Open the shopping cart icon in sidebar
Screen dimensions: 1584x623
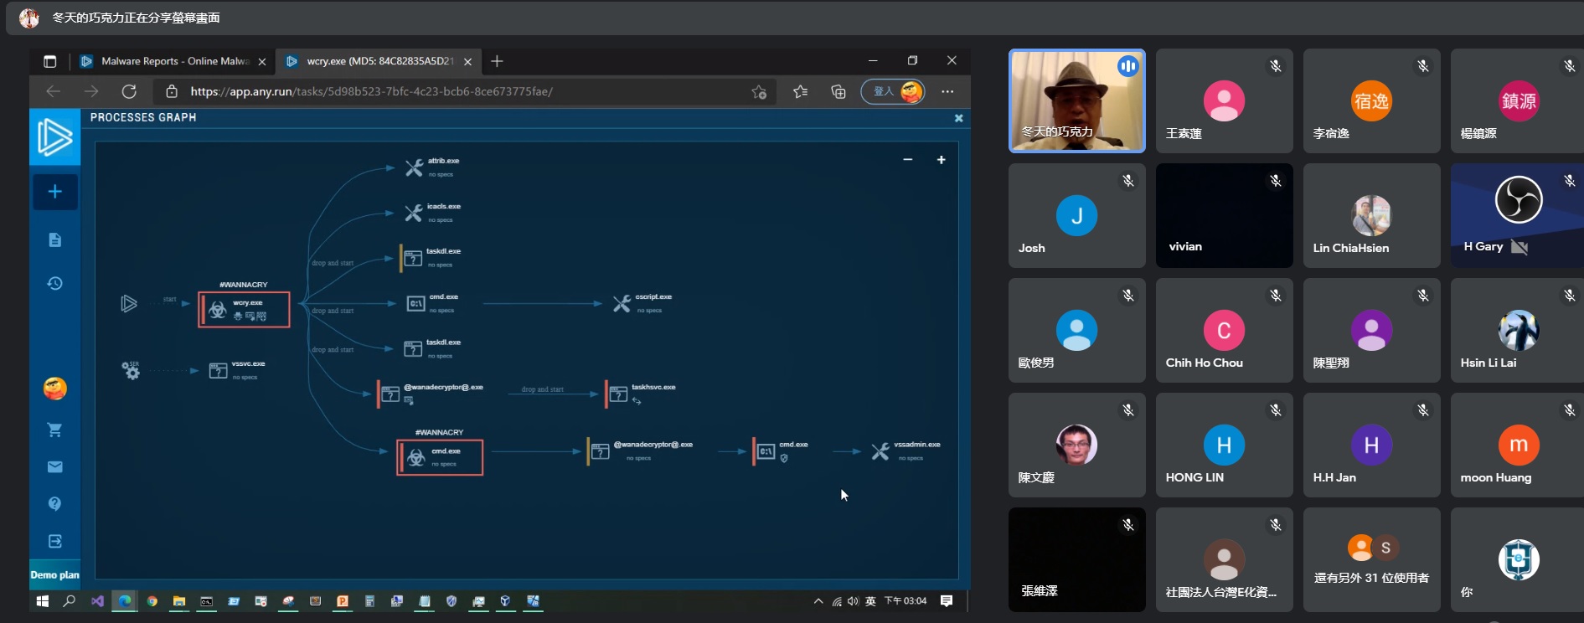(x=55, y=430)
